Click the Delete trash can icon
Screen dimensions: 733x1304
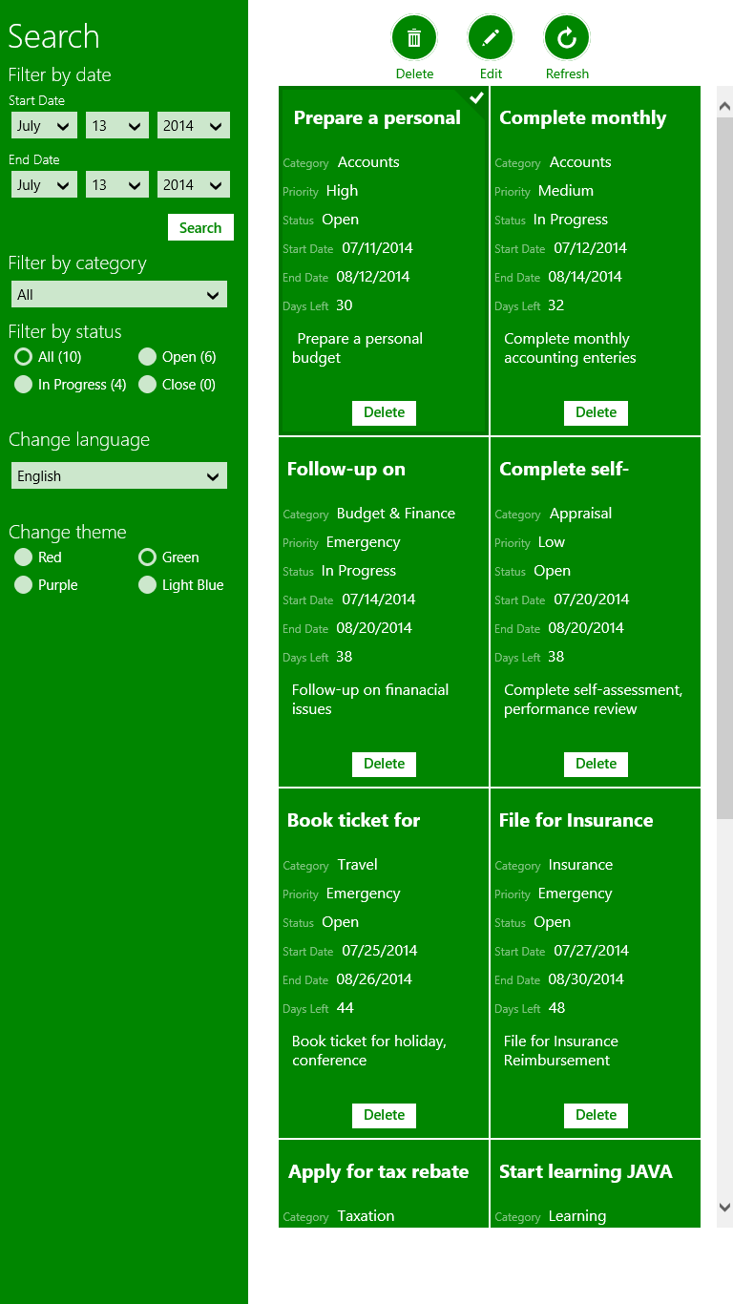pos(414,38)
